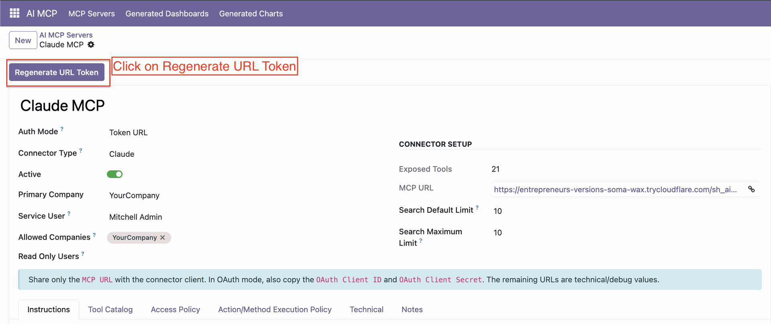Open the Technical tab
Image resolution: width=771 pixels, height=324 pixels.
[x=366, y=310]
